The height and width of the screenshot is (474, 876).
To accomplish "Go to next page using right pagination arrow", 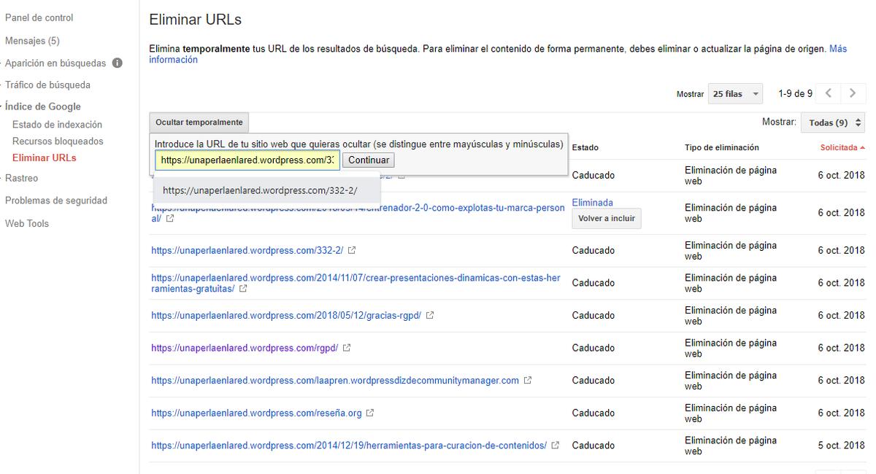I will tap(852, 93).
